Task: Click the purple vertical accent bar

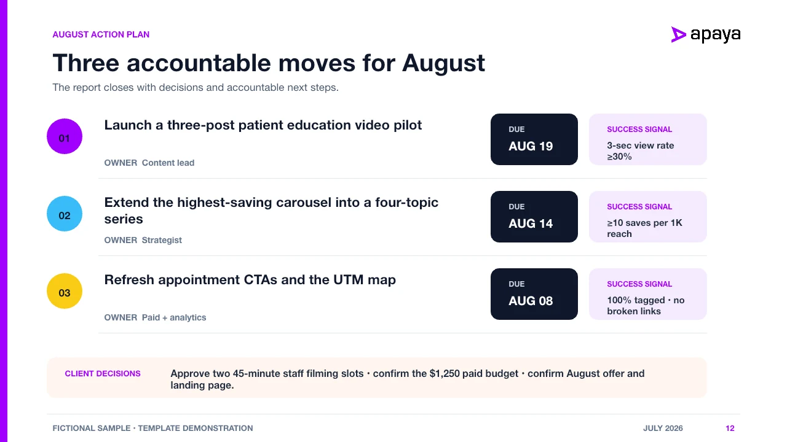Action: (3, 221)
